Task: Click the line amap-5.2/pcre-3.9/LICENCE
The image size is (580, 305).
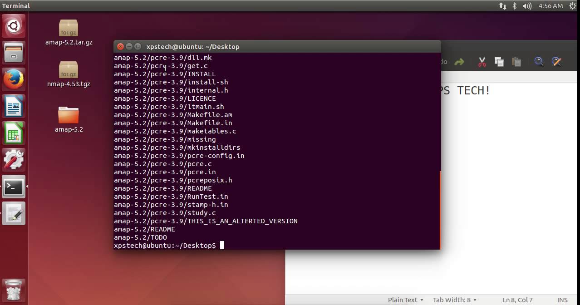Action: tap(165, 98)
